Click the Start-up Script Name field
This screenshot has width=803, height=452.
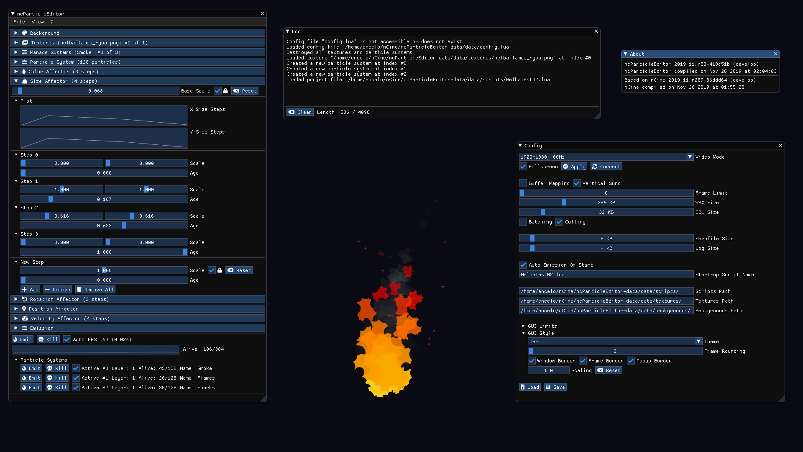(606, 275)
